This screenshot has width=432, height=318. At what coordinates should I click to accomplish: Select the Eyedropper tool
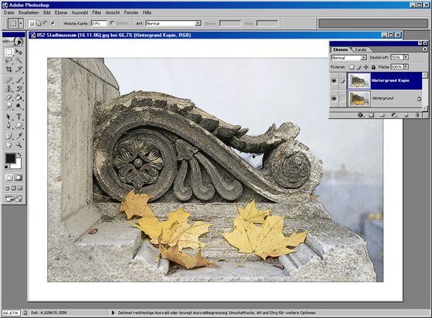click(19, 136)
